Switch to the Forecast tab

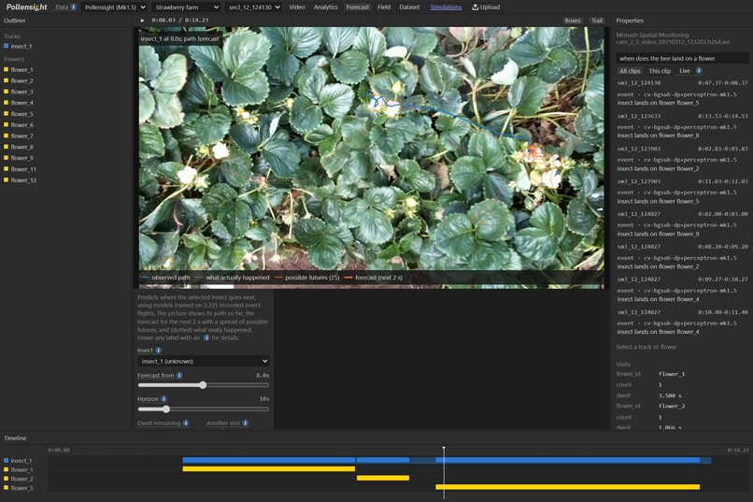coord(358,7)
